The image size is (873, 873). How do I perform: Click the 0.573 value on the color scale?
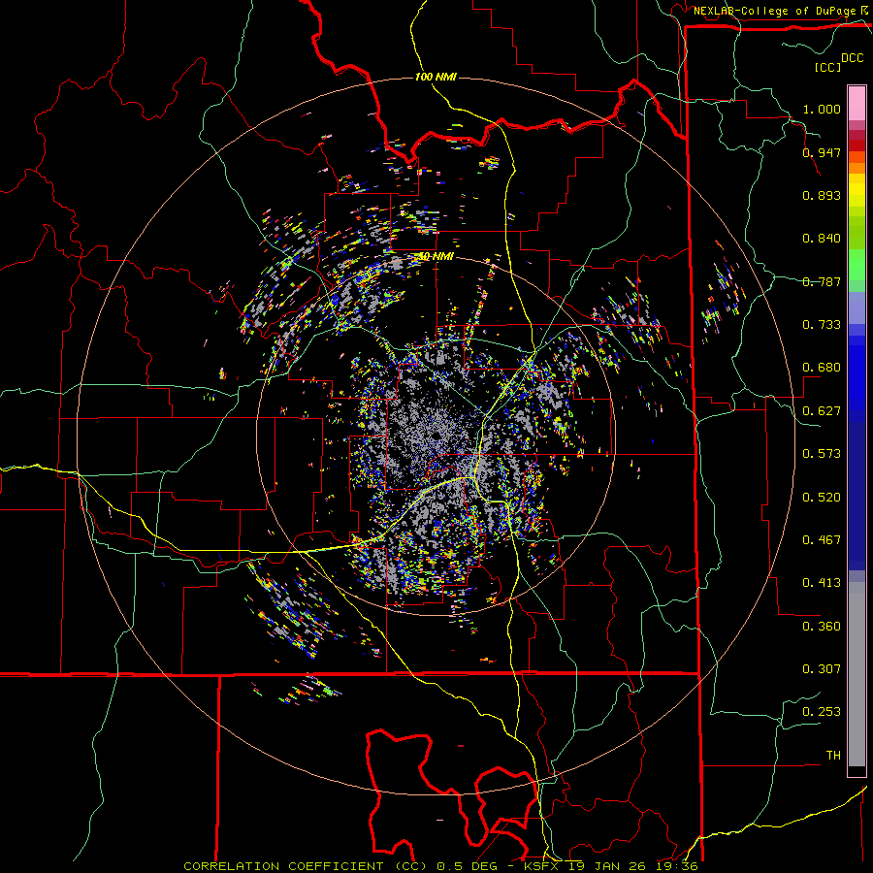(x=822, y=454)
